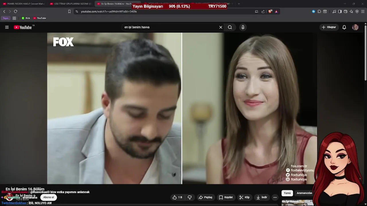The width and height of the screenshot is (367, 206).
Task: Open the tab search window icon
Action: click(325, 11)
